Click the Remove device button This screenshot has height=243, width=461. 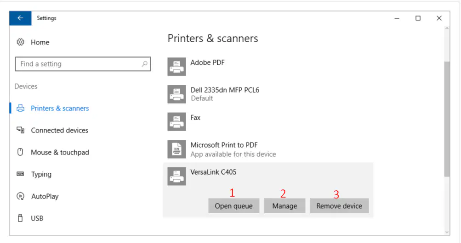coord(339,206)
